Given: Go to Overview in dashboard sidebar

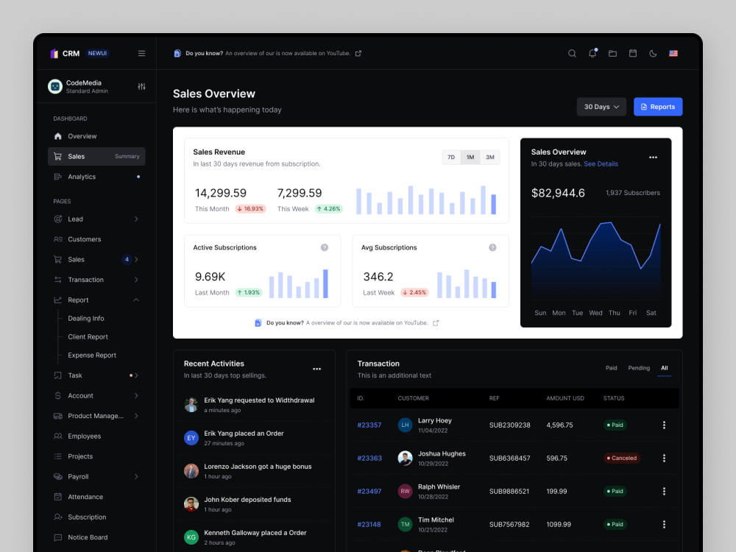Looking at the screenshot, I should tap(96, 136).
